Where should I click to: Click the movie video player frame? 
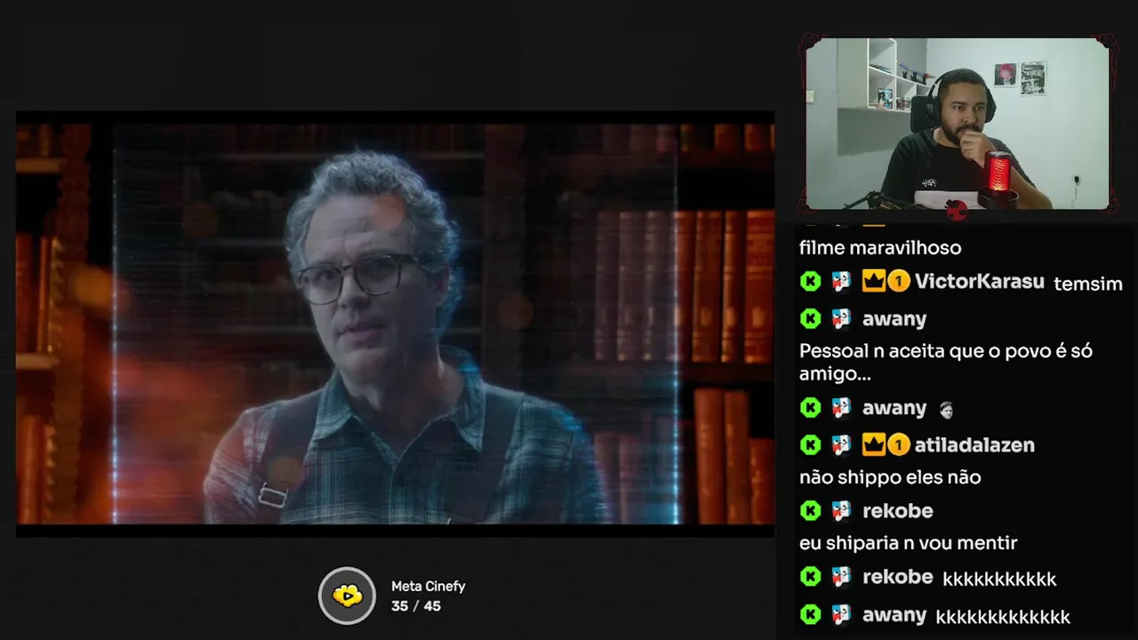[x=396, y=324]
